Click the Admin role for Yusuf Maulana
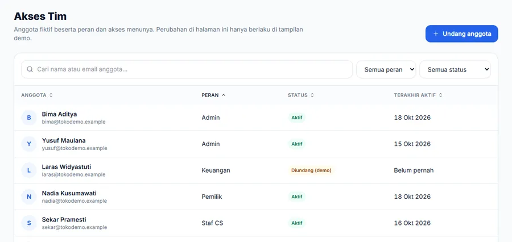 pos(210,144)
